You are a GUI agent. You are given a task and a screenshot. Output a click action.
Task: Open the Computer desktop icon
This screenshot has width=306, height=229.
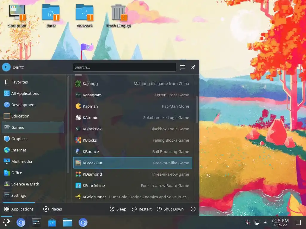(17, 16)
